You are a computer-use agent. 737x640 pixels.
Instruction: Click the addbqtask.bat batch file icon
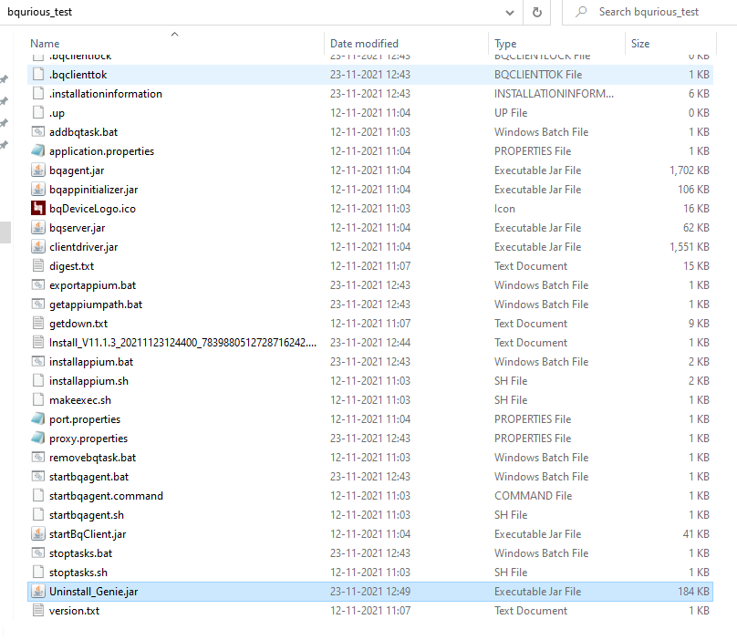(38, 132)
